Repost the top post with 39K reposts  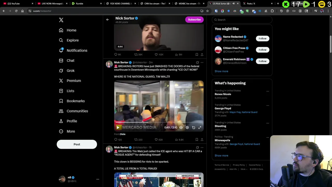138,55
